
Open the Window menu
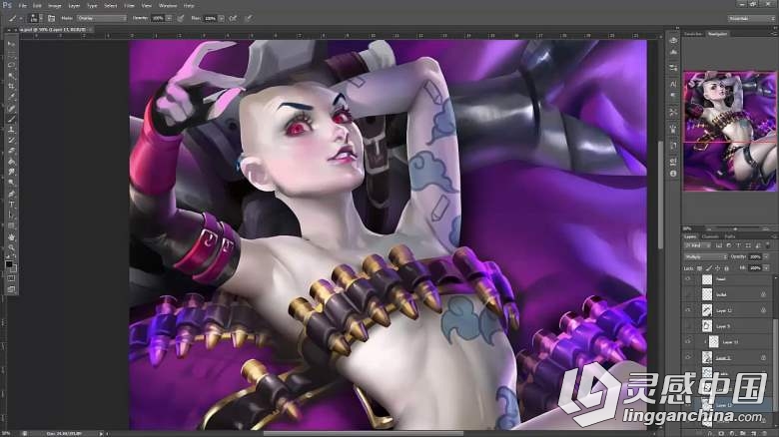168,5
